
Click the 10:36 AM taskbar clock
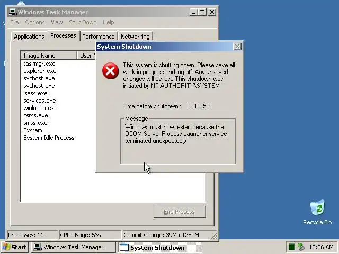pos(321,247)
